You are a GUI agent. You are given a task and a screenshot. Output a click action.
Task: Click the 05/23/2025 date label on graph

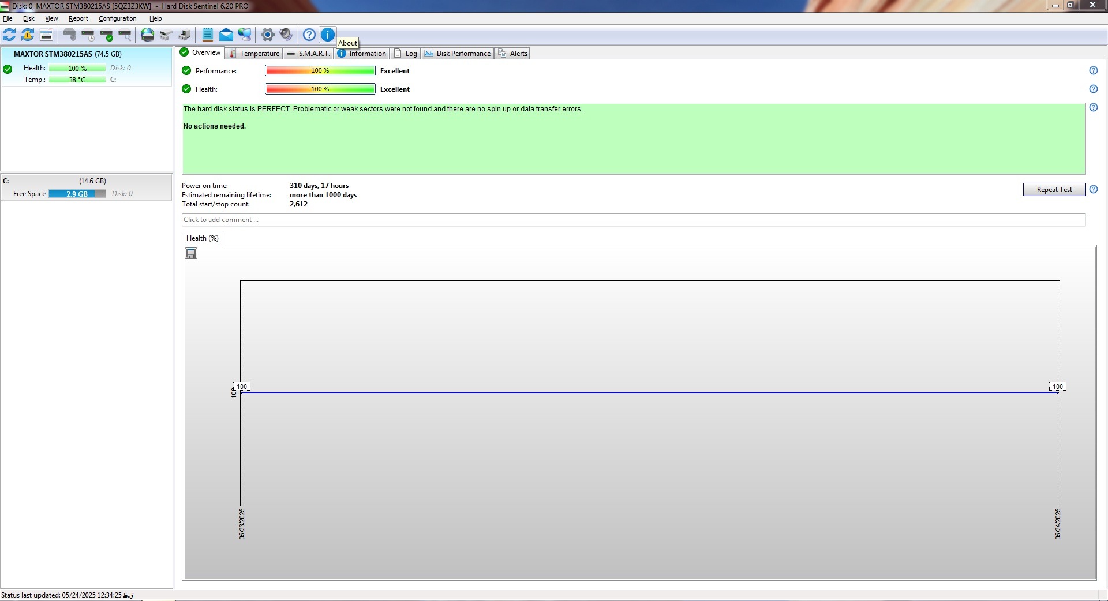point(242,524)
